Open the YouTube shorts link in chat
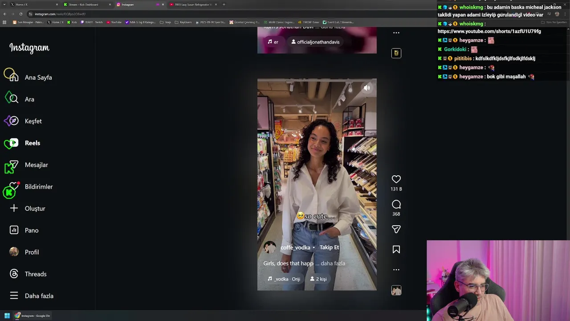 click(x=489, y=31)
